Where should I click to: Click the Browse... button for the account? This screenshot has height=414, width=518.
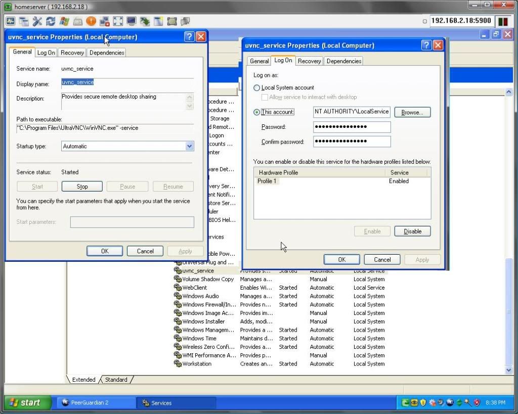(412, 112)
